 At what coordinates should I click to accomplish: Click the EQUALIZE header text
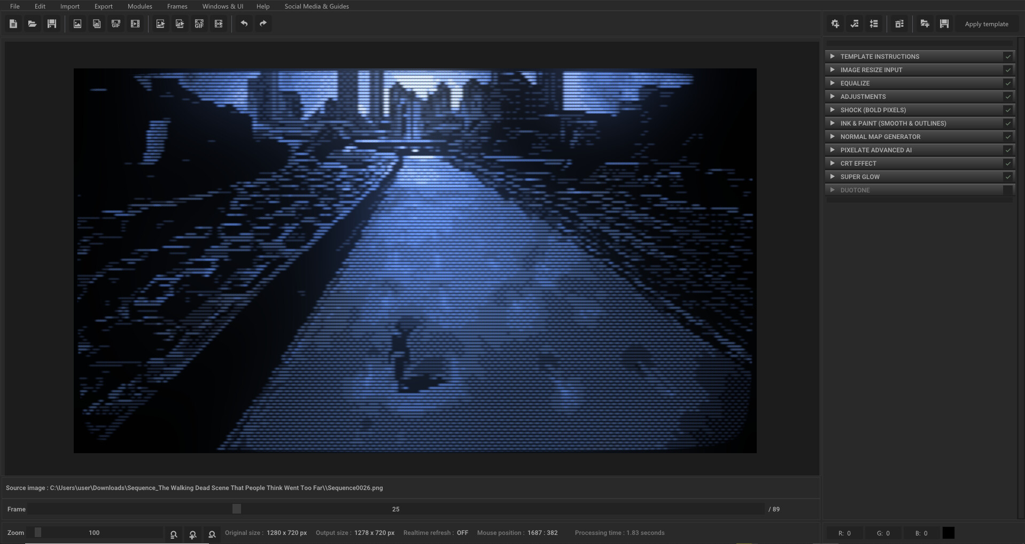click(x=856, y=83)
